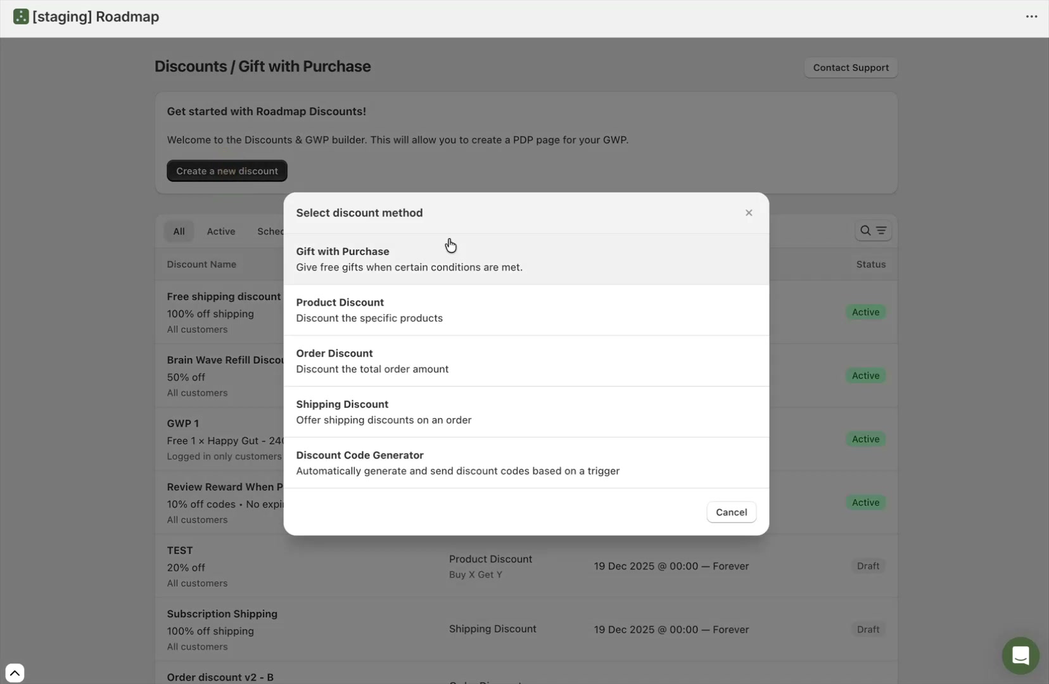The height and width of the screenshot is (684, 1049).
Task: Switch to the Active tab
Action: point(220,231)
